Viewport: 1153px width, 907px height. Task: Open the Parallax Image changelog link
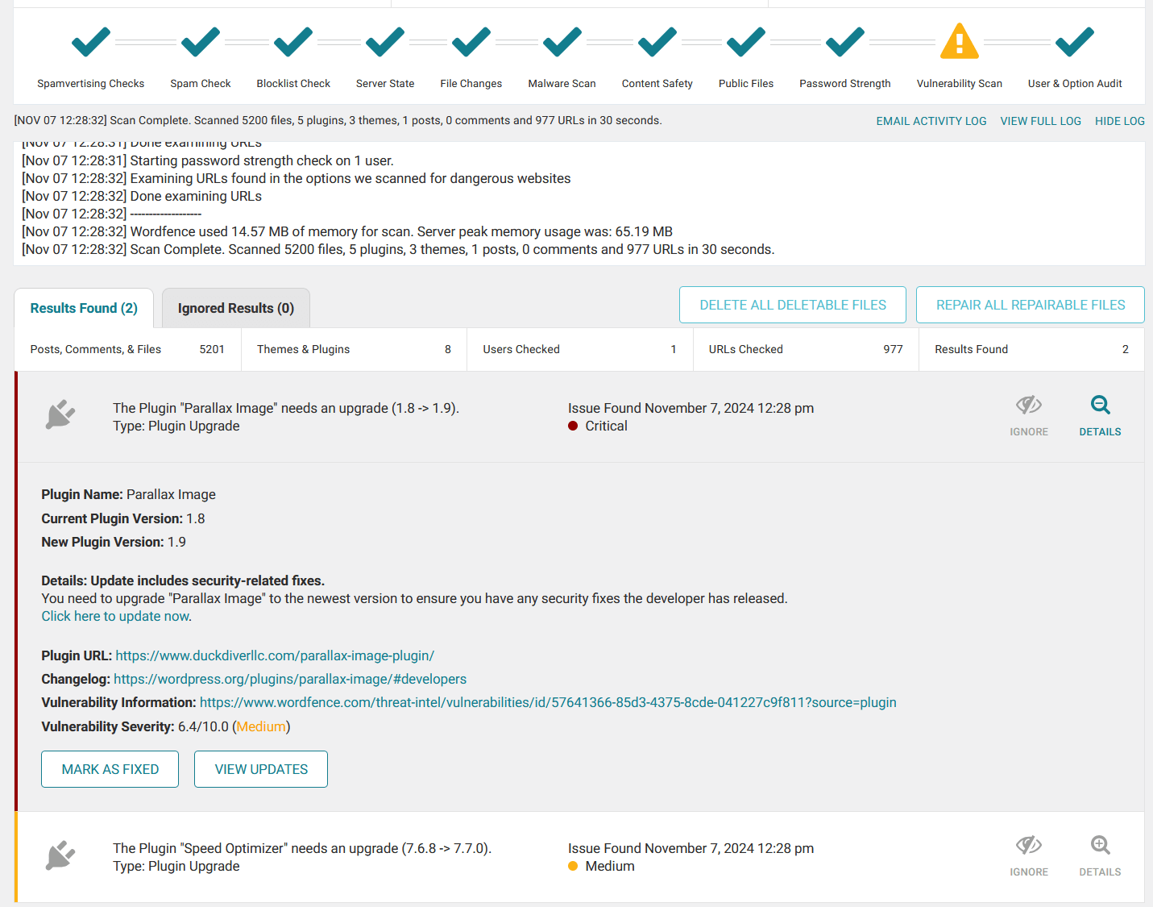290,678
